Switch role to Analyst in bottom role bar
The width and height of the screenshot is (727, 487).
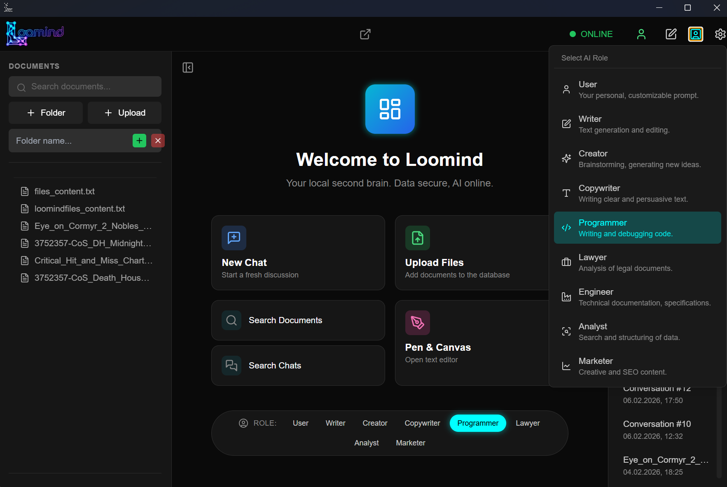click(x=367, y=443)
